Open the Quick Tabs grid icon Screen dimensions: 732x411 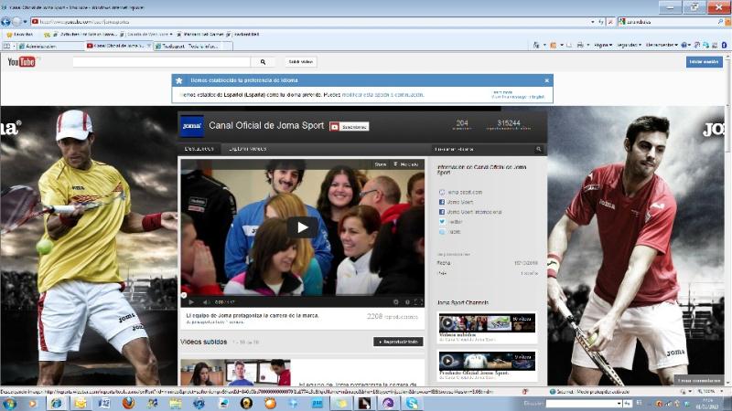pyautogui.click(x=7, y=47)
